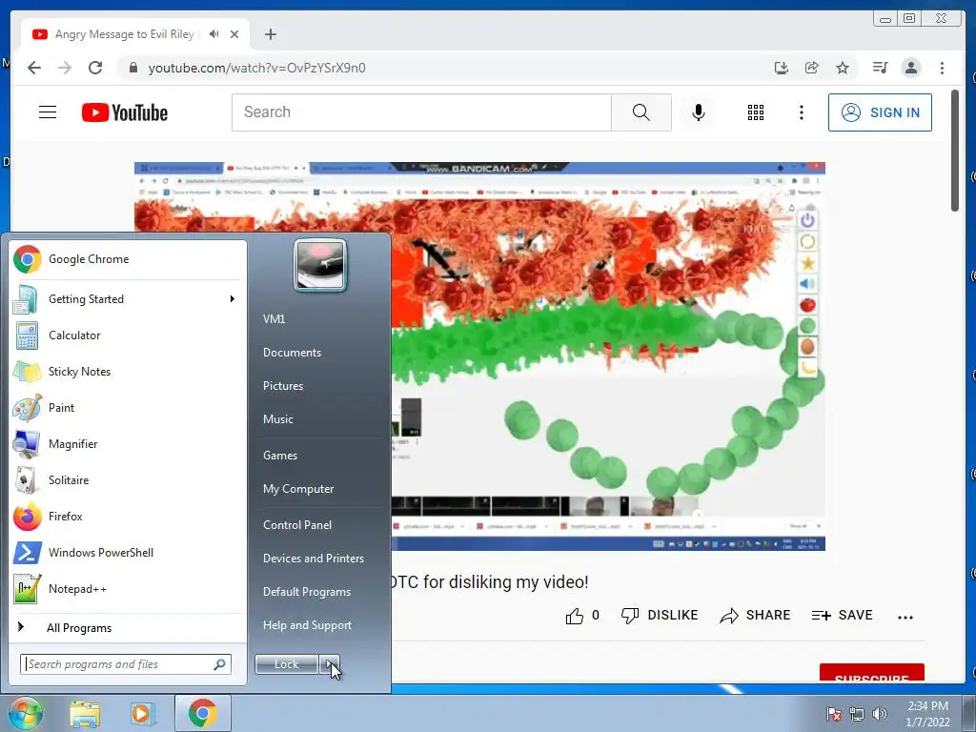
Task: View site information via lock icon
Action: pos(132,68)
